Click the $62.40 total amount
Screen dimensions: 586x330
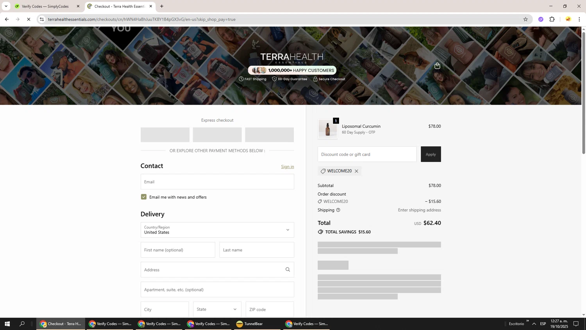(x=432, y=223)
